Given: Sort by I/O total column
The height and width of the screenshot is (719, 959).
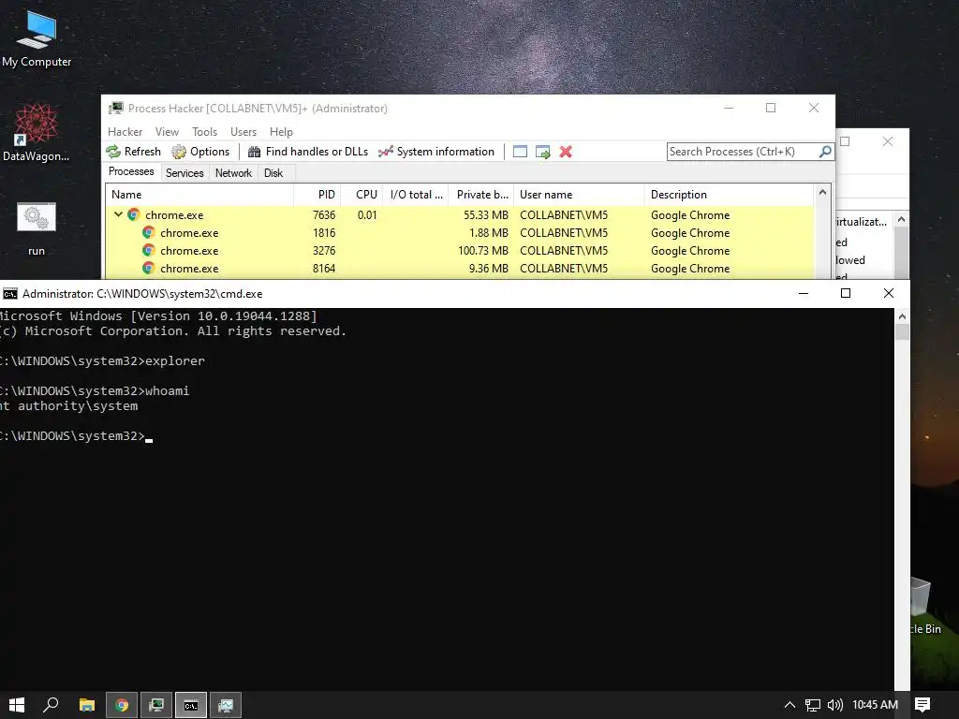Looking at the screenshot, I should click(416, 195).
